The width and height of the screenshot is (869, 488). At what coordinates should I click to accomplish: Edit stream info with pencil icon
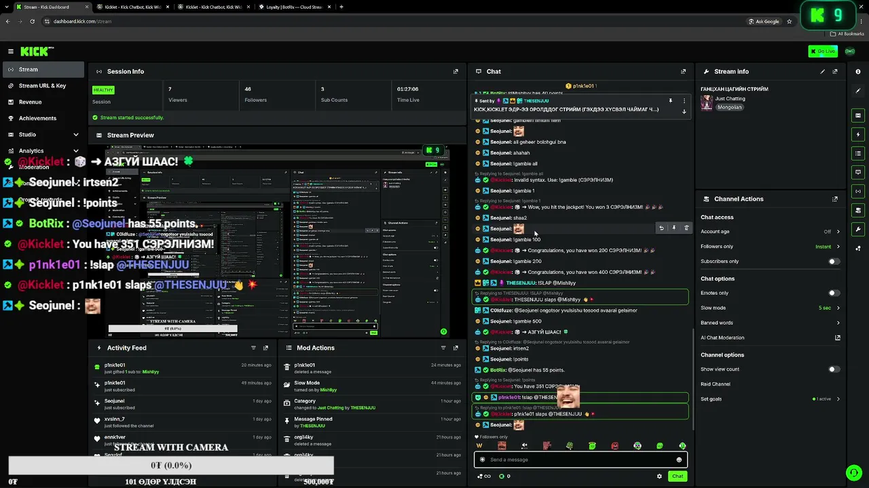point(822,71)
